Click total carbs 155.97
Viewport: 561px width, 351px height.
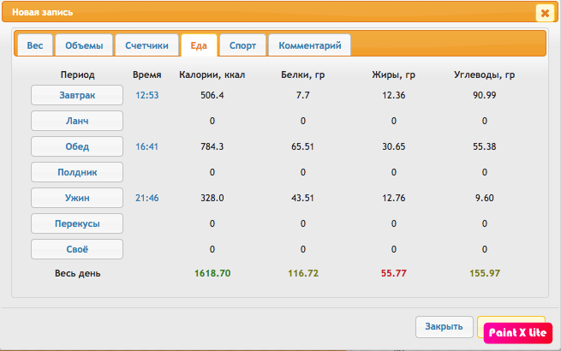point(485,273)
